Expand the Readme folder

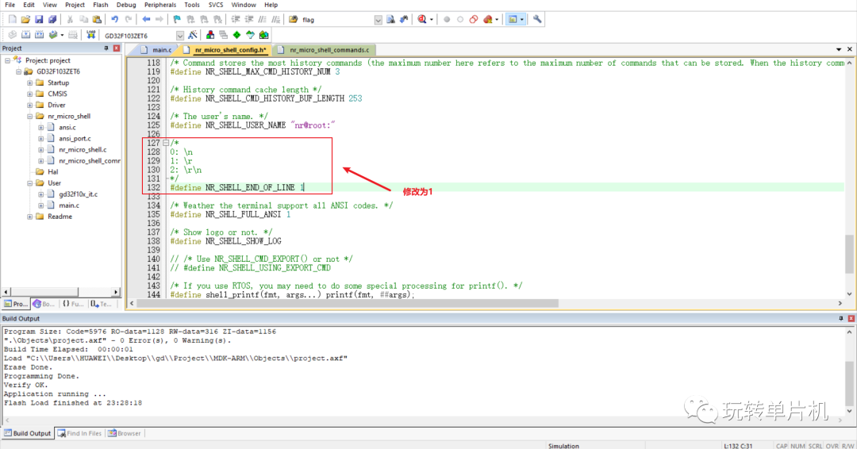[x=29, y=217]
